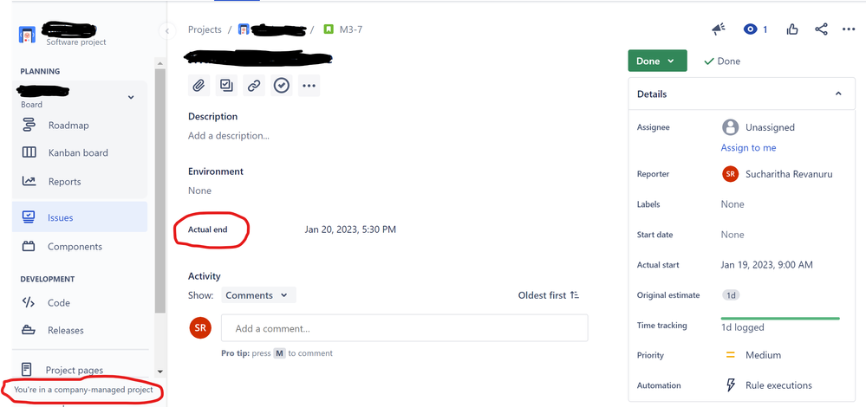Open the more actions menu at top right
866x407 pixels.
click(x=849, y=29)
